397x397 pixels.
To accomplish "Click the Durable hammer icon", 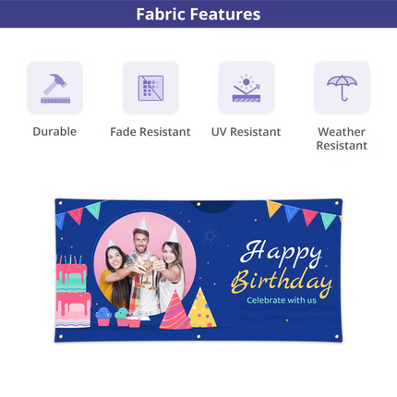I will click(x=54, y=88).
